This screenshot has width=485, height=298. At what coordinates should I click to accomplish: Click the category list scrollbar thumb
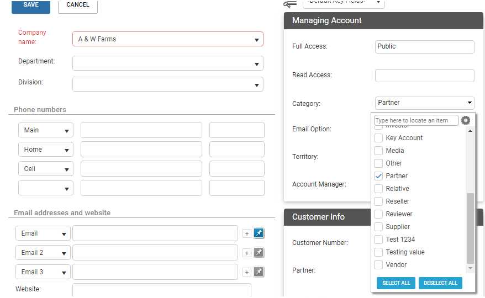coord(470,228)
